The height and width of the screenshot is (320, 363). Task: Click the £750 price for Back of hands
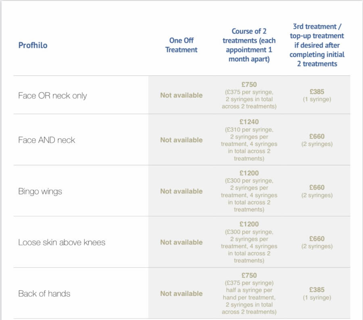click(249, 275)
